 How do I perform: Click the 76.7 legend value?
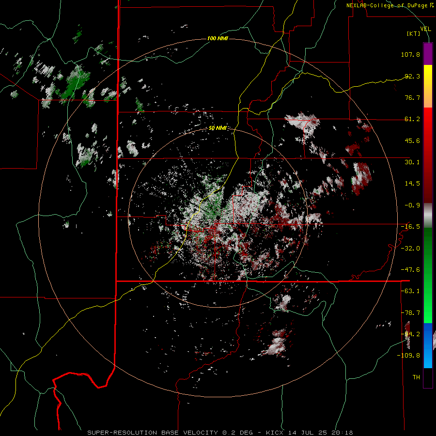tap(412, 97)
